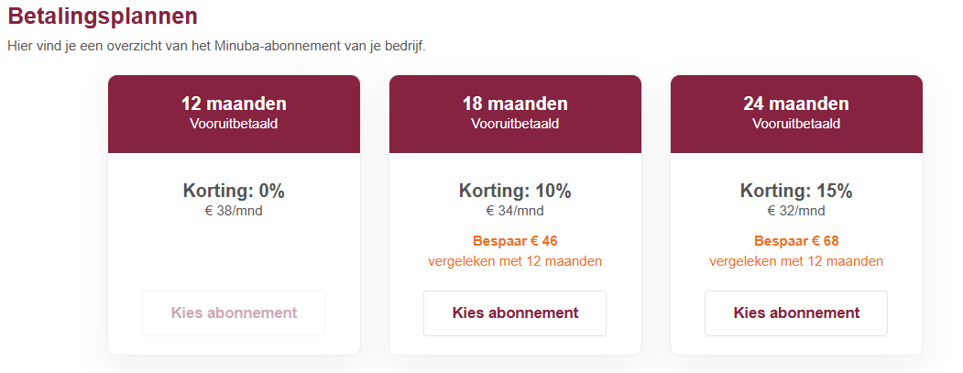The width and height of the screenshot is (963, 373).
Task: Click comparison text under Bespaar € 46
Action: [515, 261]
